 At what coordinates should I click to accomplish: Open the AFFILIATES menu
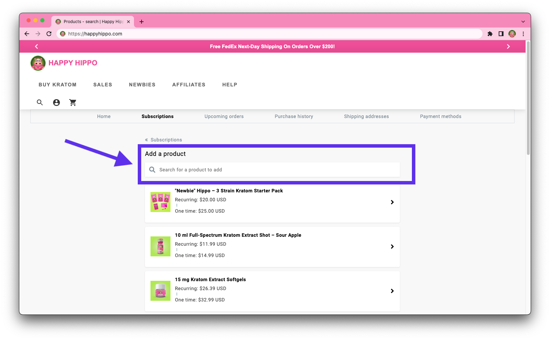coord(189,85)
